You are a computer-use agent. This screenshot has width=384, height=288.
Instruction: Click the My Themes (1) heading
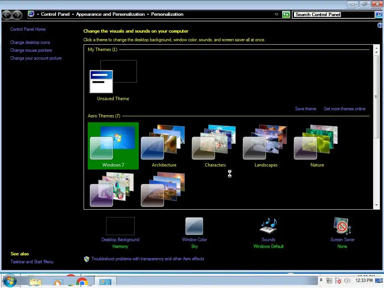click(102, 49)
